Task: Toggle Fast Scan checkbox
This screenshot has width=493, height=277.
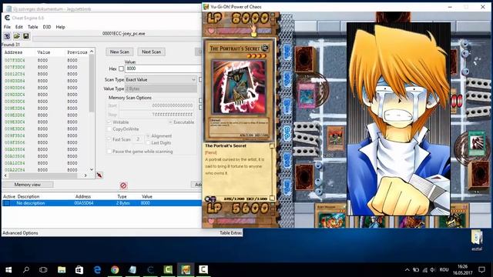Action: coord(109,139)
